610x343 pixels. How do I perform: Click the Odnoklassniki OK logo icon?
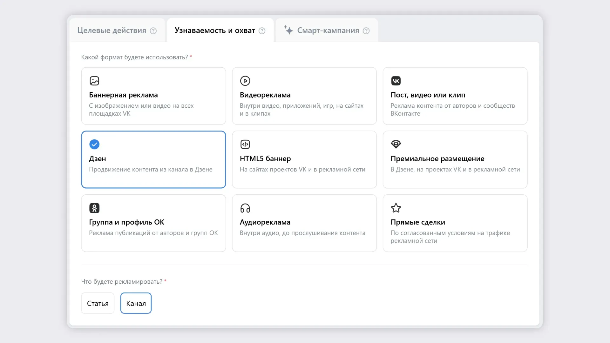point(94,208)
